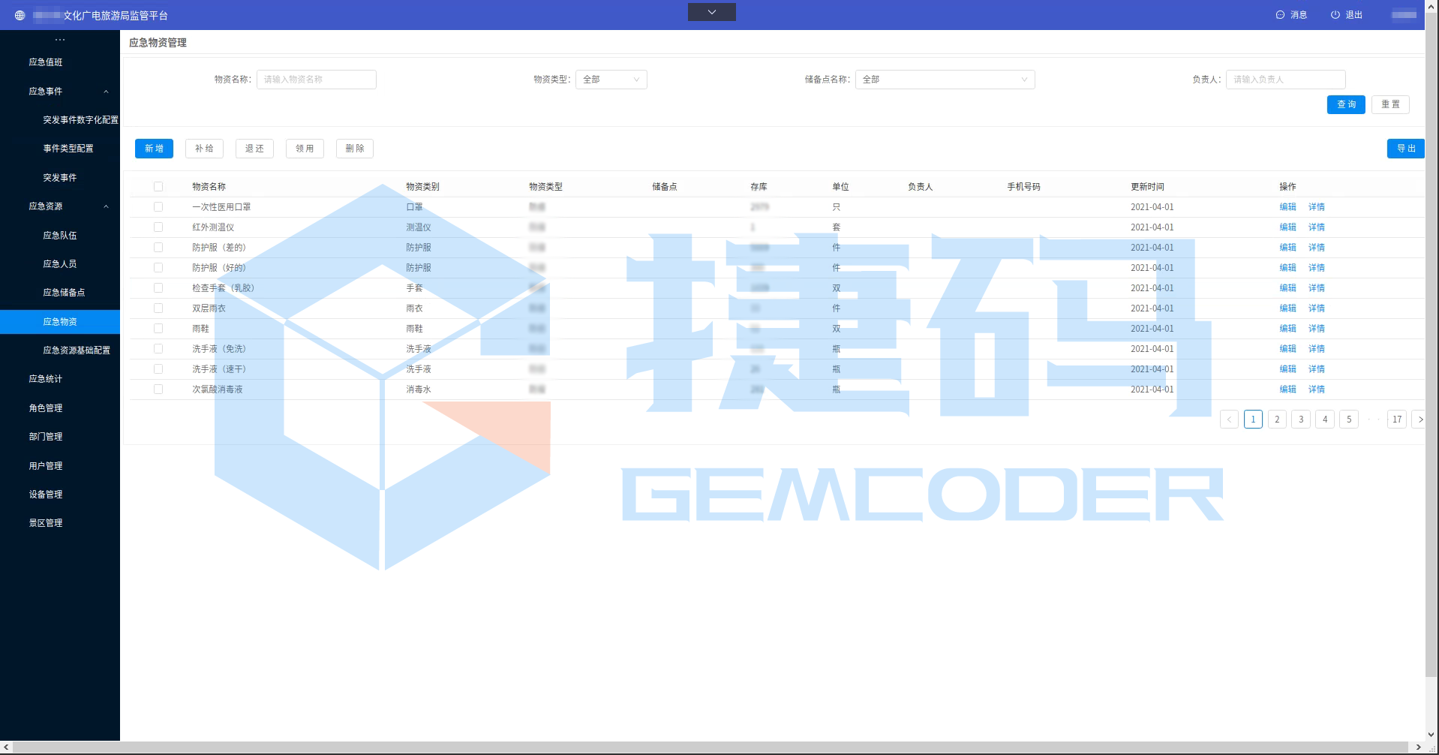This screenshot has height=755, width=1439.
Task: Select all rows with the header checkbox
Action: [158, 185]
